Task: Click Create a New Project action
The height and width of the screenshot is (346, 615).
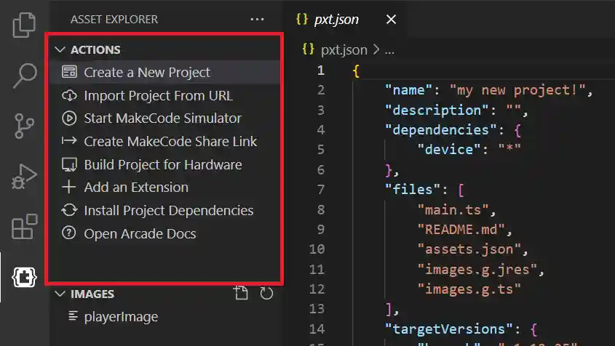Action: pos(164,72)
